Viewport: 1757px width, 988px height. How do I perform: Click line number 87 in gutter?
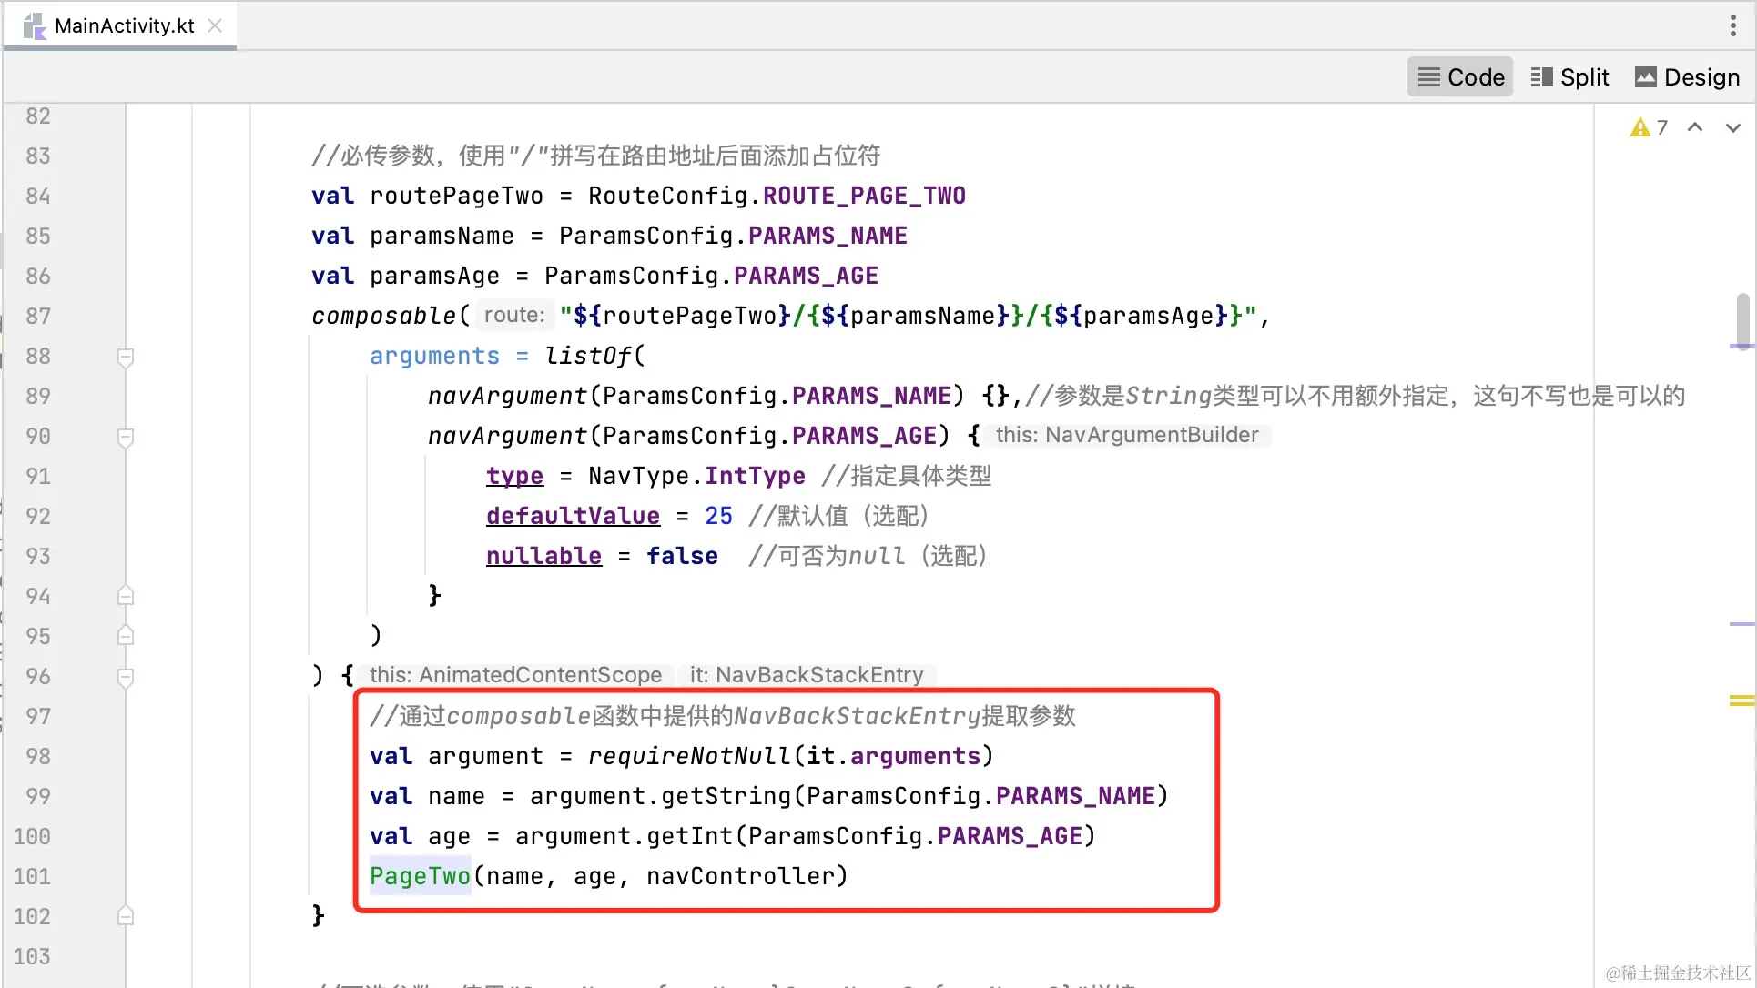click(38, 317)
